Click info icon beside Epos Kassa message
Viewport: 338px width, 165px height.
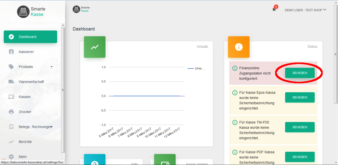coord(235,92)
